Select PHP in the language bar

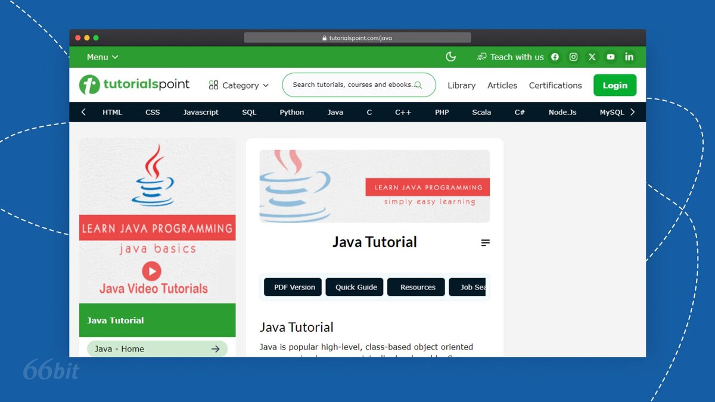point(442,112)
